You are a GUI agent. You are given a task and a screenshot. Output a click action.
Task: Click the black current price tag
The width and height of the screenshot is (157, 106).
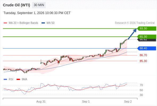147,40
